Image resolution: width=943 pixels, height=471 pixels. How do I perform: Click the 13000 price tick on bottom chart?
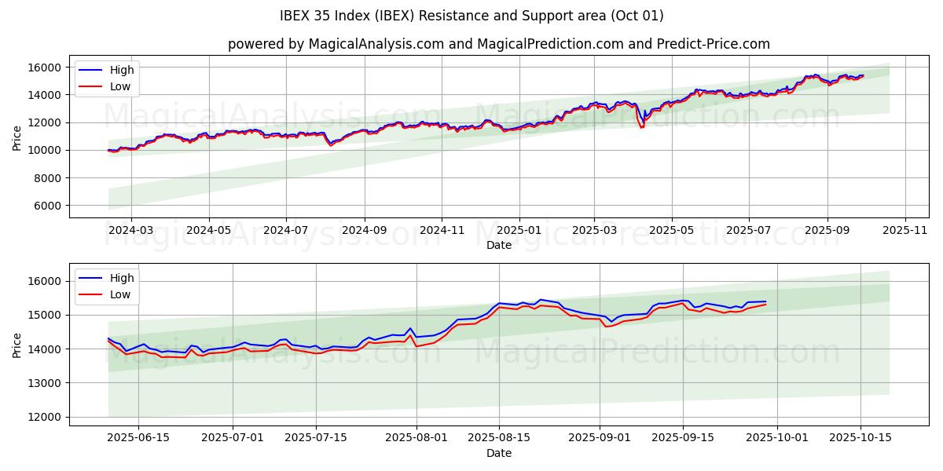46,383
